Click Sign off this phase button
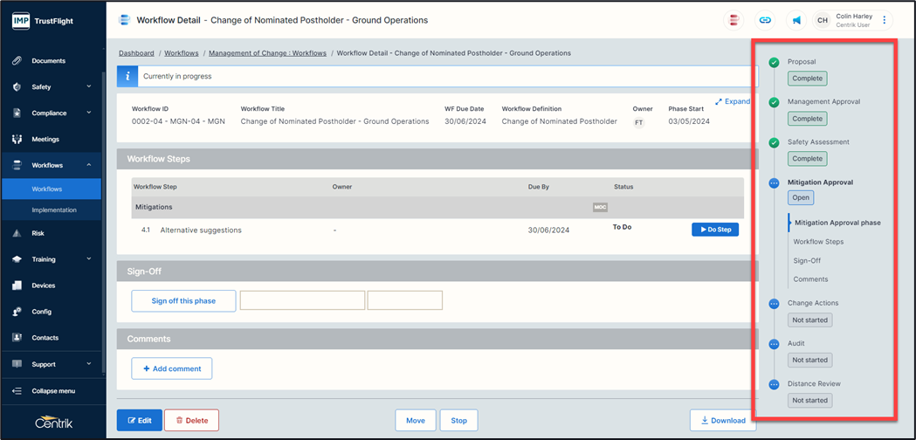The height and width of the screenshot is (440, 916). click(183, 301)
